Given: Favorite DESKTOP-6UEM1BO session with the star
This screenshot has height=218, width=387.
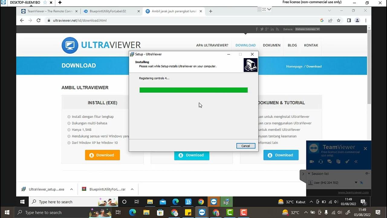Looking at the screenshot, I should pyautogui.click(x=45, y=2).
